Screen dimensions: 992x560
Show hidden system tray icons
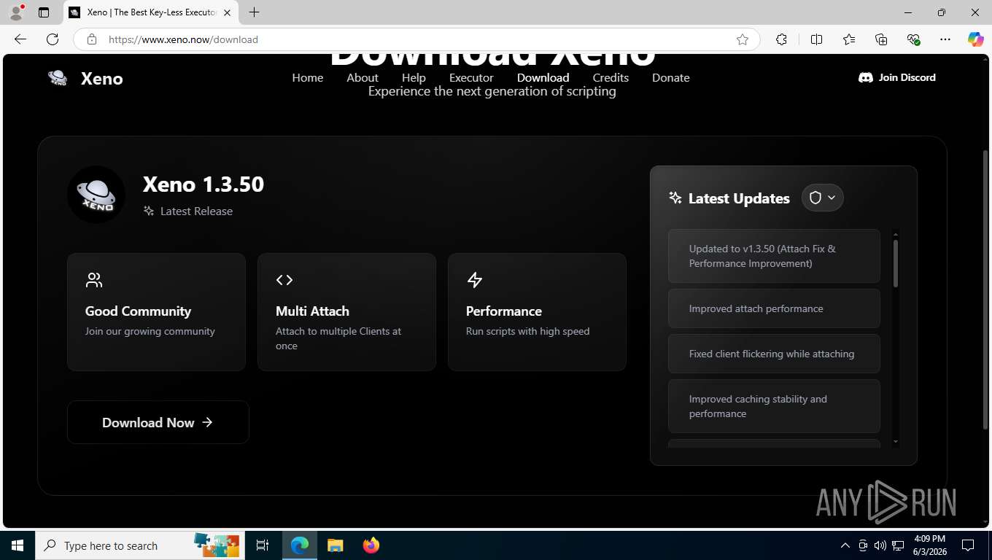click(x=845, y=545)
